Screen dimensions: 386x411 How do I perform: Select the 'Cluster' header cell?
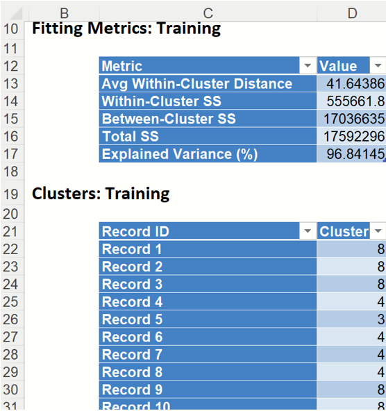[x=351, y=231]
